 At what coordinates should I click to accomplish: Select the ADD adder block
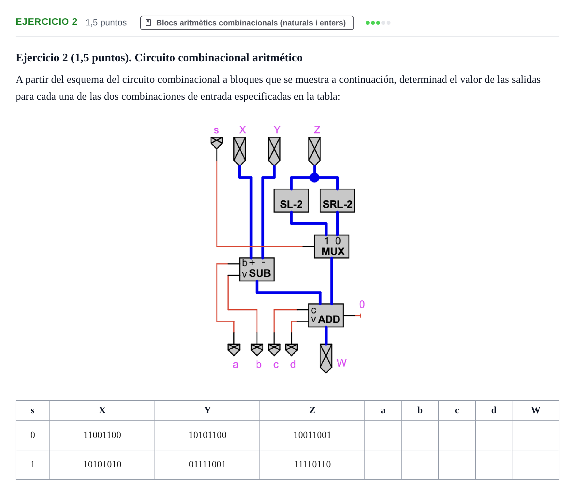(326, 315)
